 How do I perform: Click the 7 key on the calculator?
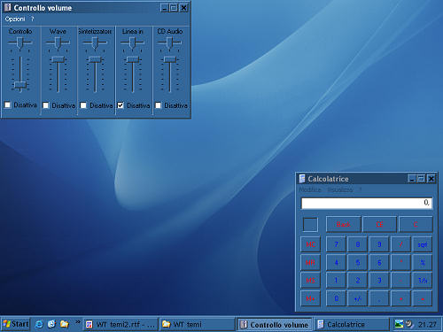tap(336, 244)
